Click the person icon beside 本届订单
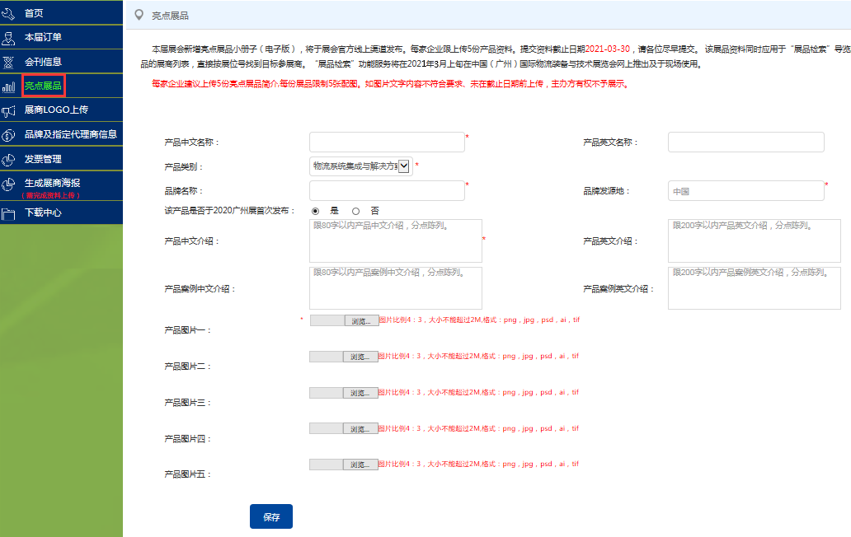Image resolution: width=851 pixels, height=537 pixels. click(x=9, y=37)
